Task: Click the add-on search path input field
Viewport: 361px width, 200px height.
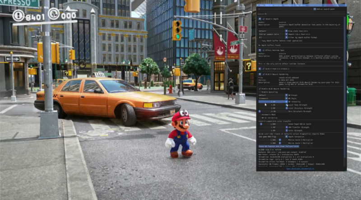Action: coord(285,9)
